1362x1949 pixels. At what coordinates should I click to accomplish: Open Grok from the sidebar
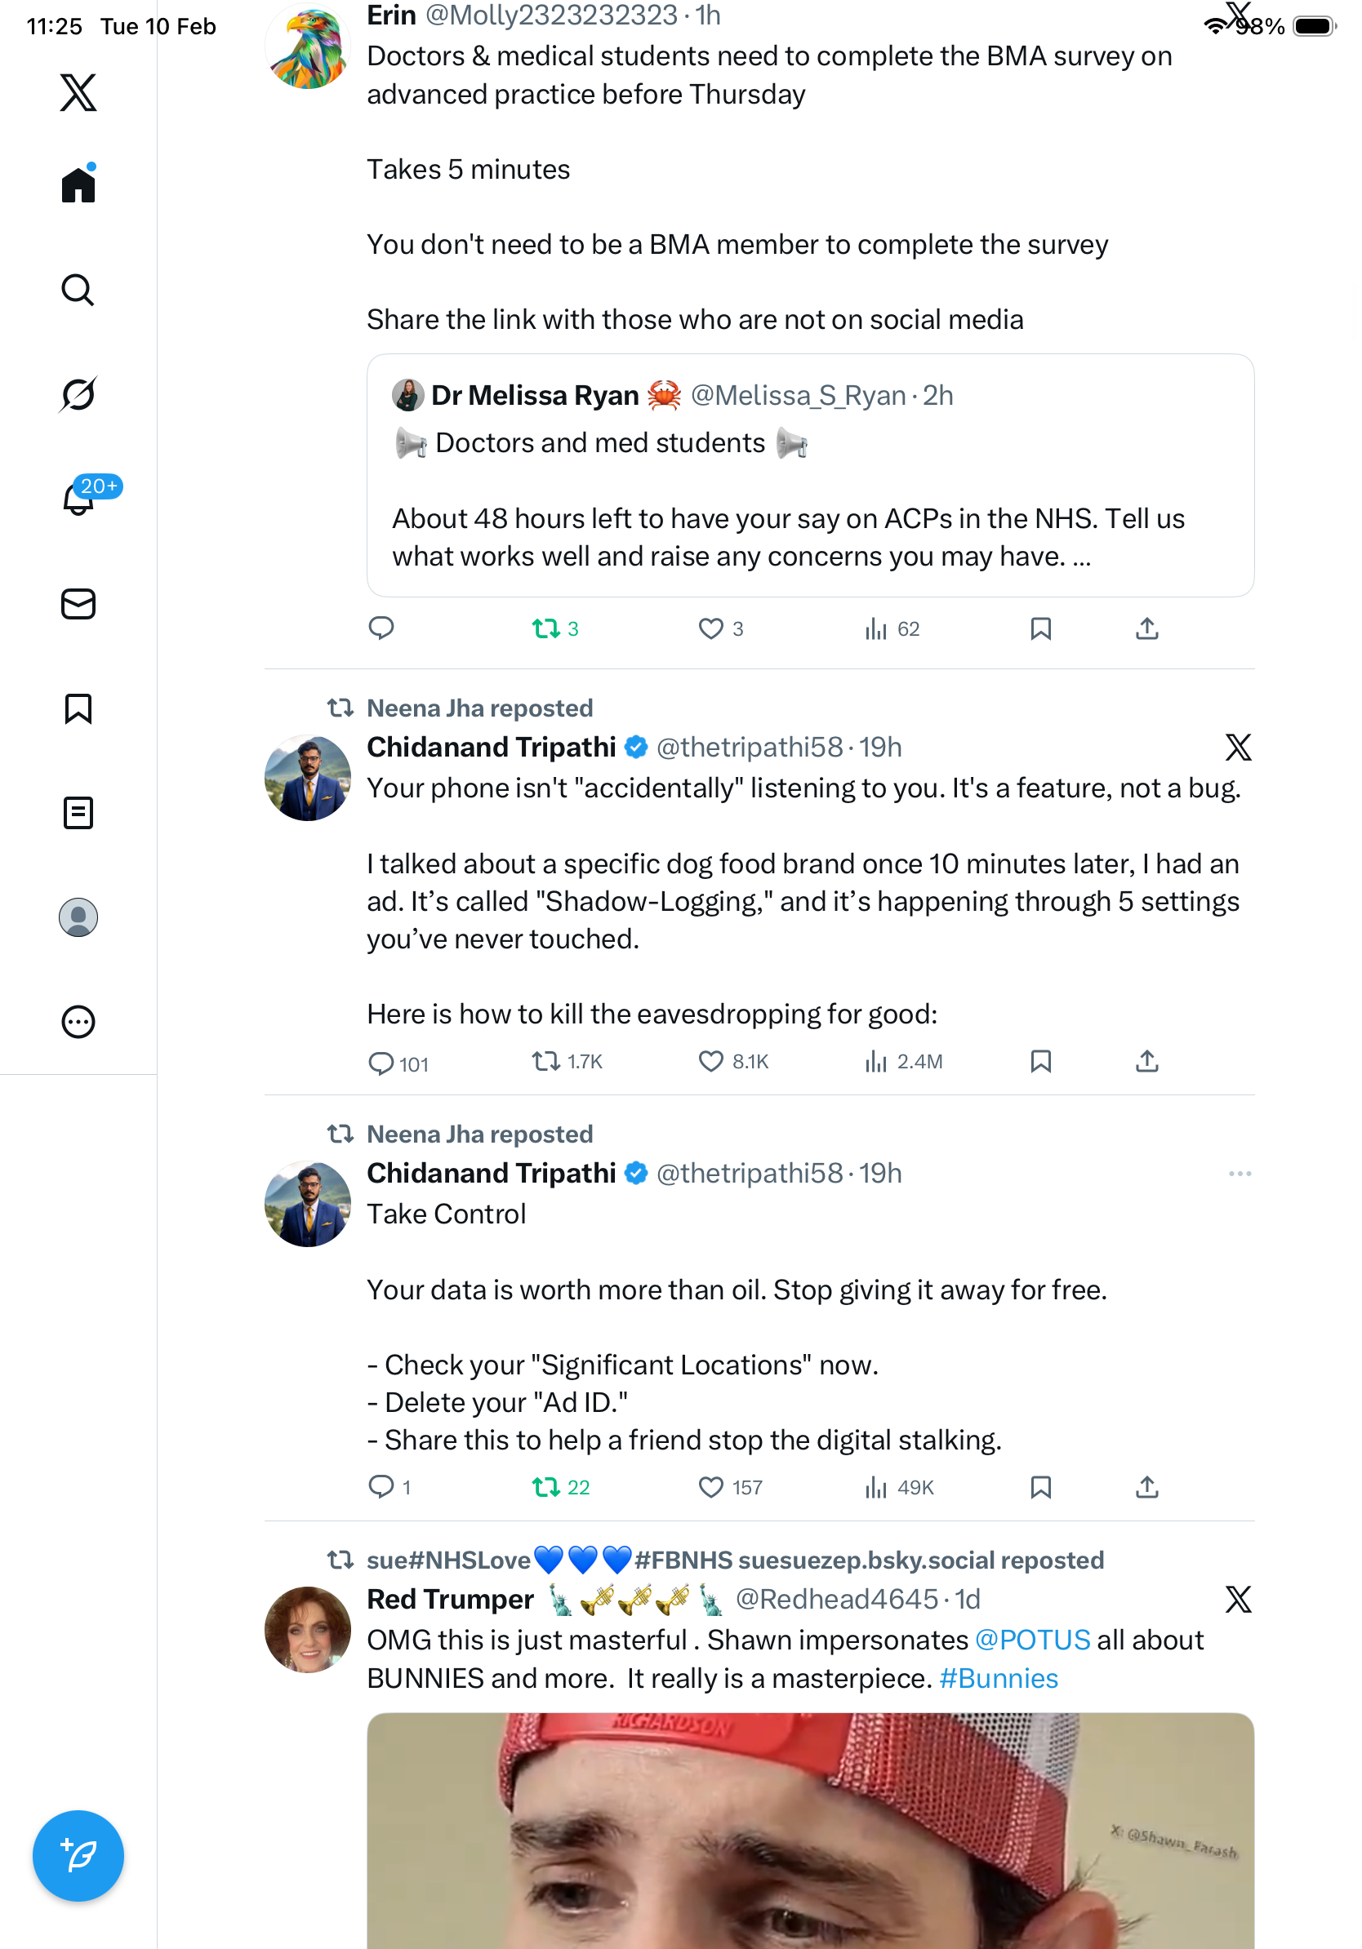(78, 395)
